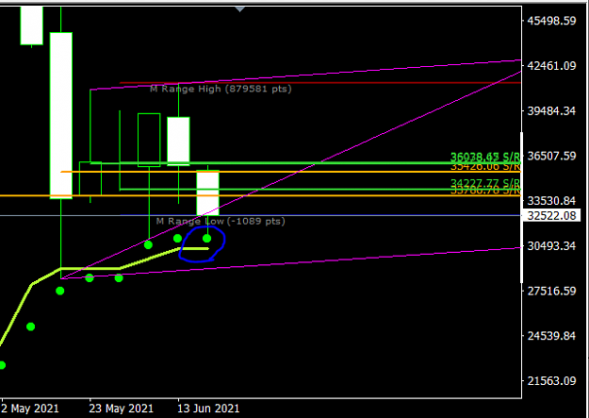
Task: Click price scale value 33530.84
Action: (551, 201)
